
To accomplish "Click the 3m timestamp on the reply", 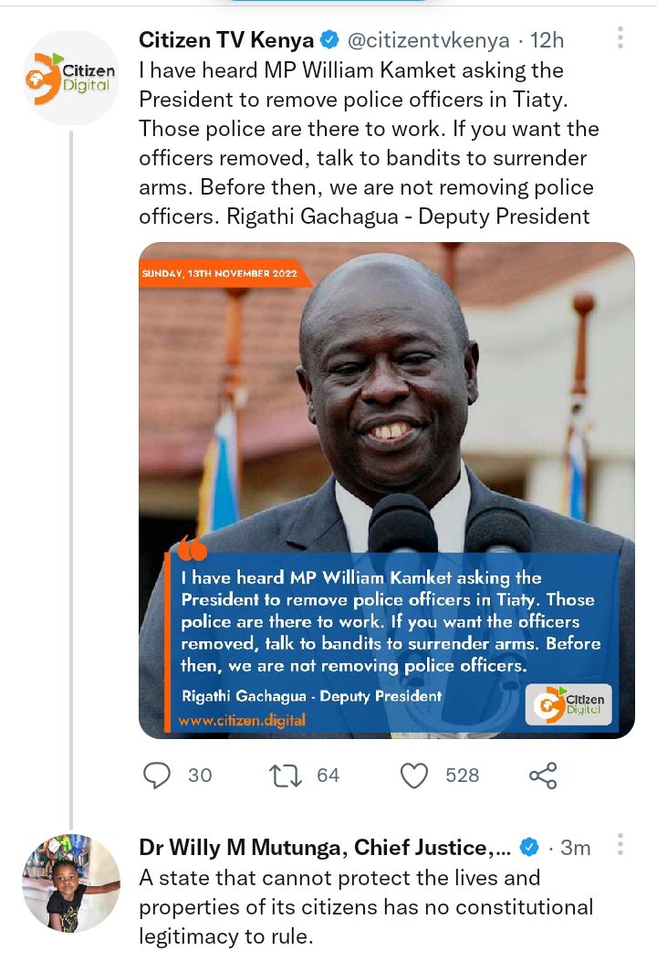I will point(575,848).
